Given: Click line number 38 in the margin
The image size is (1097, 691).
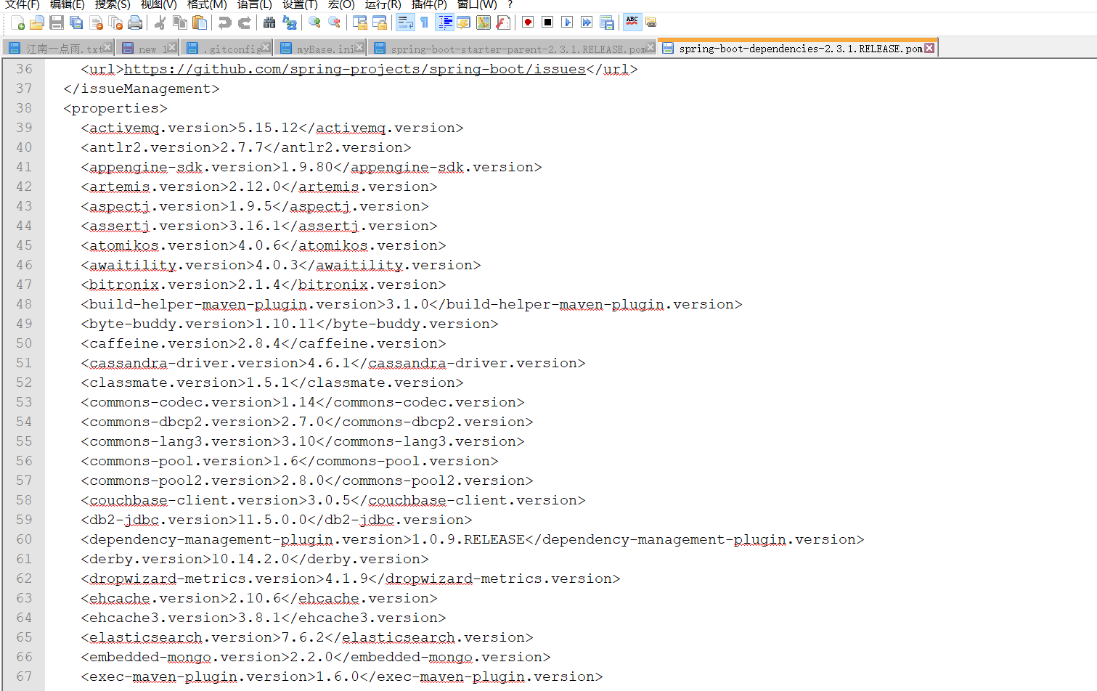Looking at the screenshot, I should pos(24,108).
